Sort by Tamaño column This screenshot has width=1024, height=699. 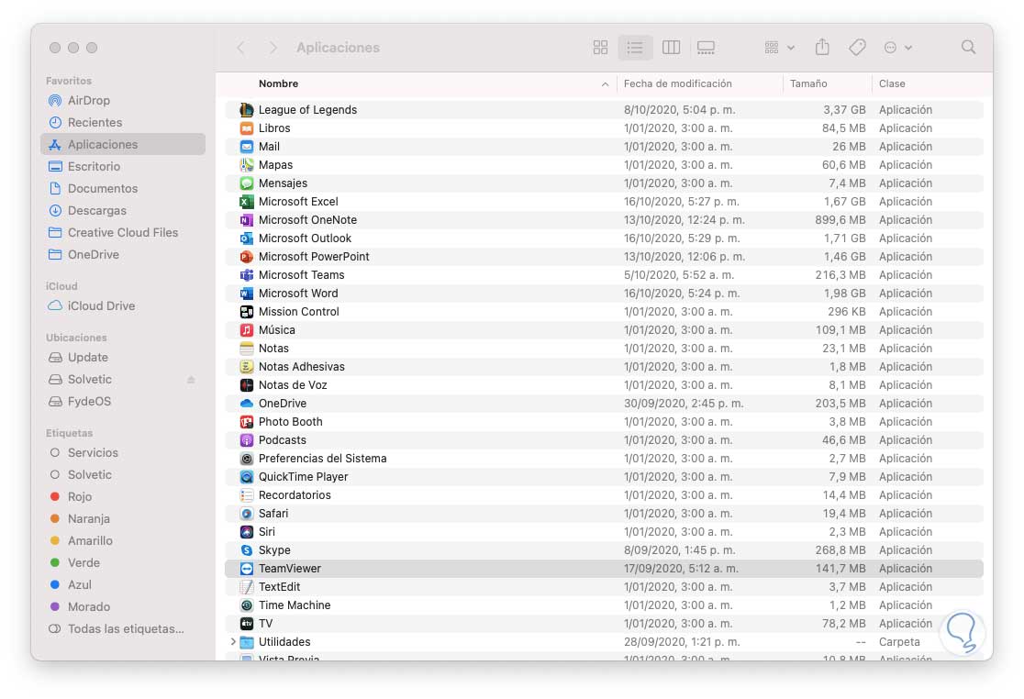(x=807, y=83)
